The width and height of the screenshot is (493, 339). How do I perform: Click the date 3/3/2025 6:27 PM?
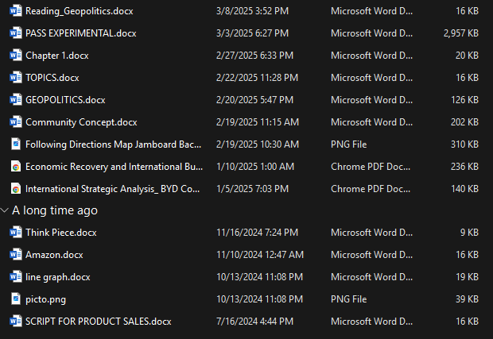pyautogui.click(x=253, y=33)
